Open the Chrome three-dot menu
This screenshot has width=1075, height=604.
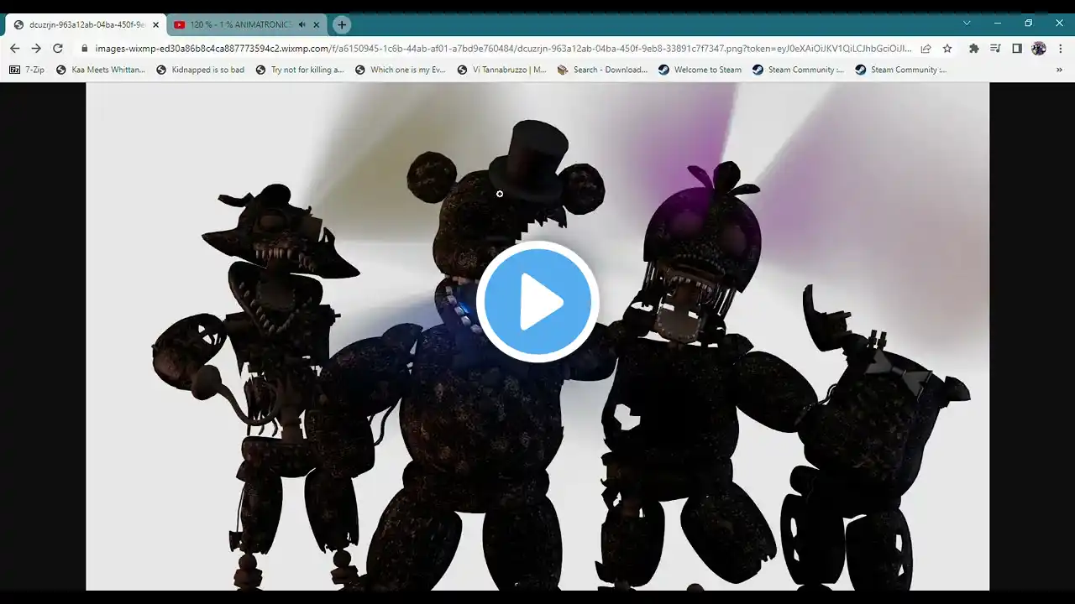(x=1060, y=49)
